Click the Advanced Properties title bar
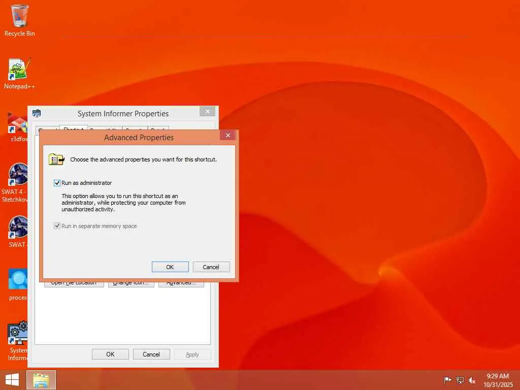This screenshot has width=520, height=390. (x=139, y=137)
